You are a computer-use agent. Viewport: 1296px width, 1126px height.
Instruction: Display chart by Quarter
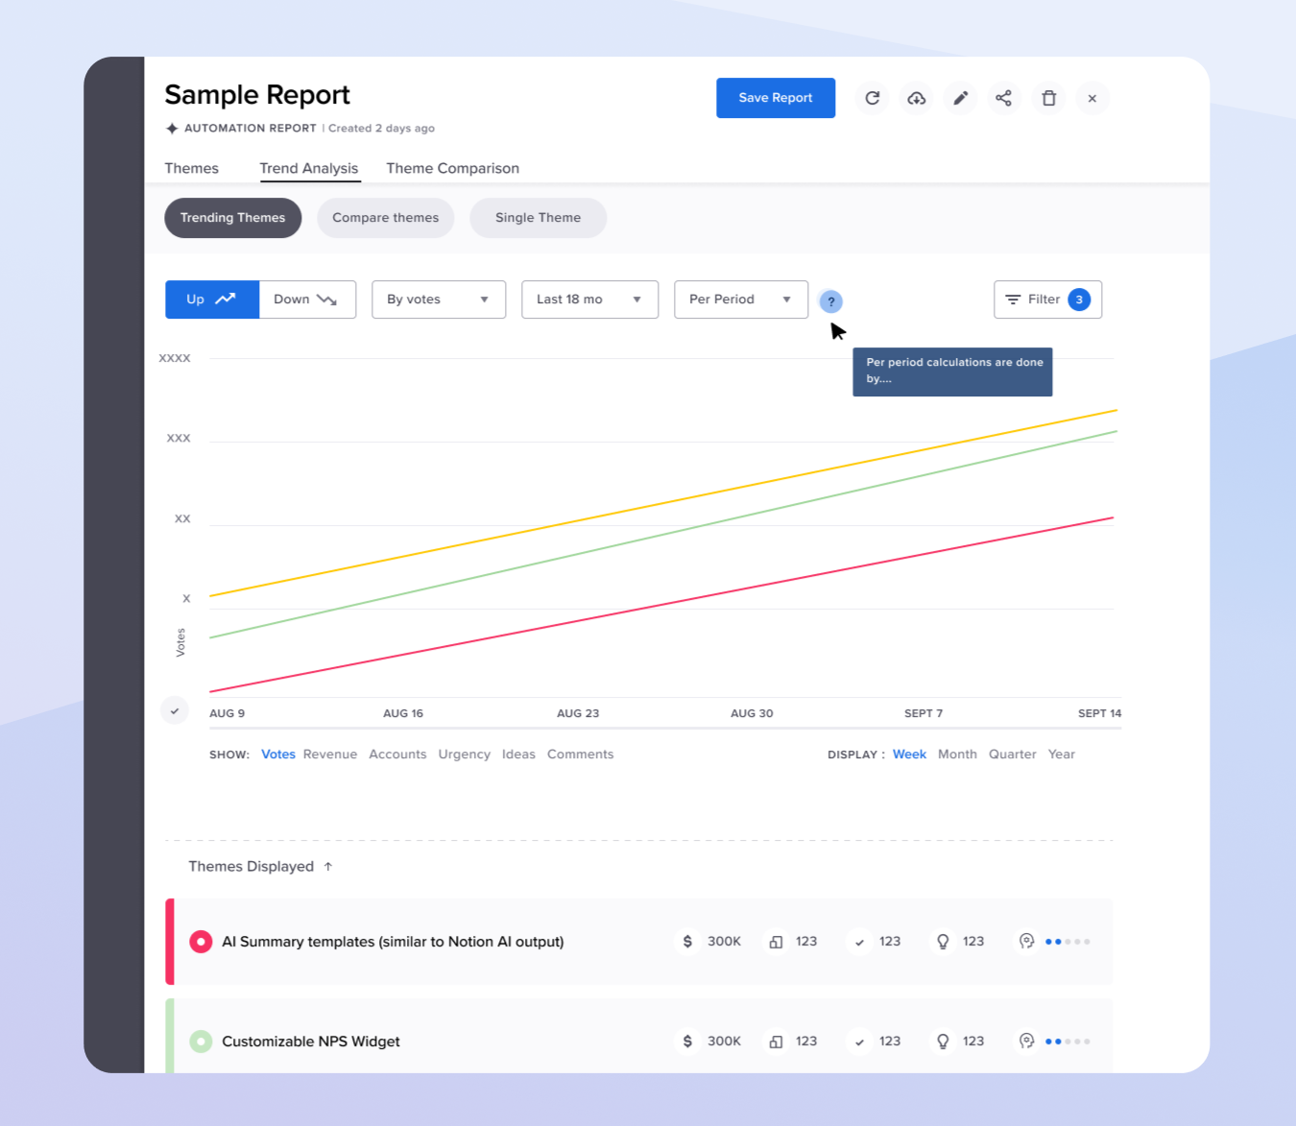[1012, 755]
